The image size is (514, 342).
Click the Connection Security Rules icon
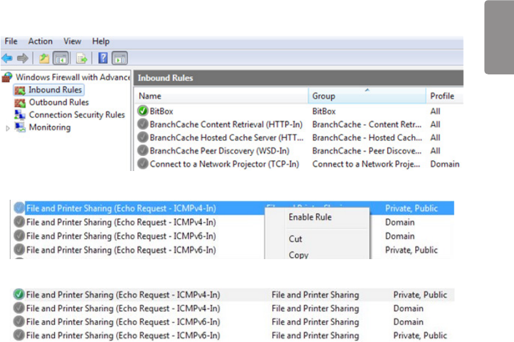(x=20, y=115)
